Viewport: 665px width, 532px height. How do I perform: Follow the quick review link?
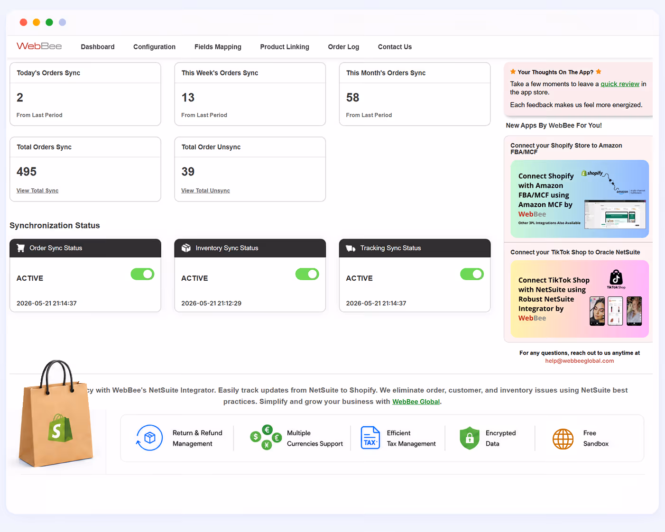[620, 84]
